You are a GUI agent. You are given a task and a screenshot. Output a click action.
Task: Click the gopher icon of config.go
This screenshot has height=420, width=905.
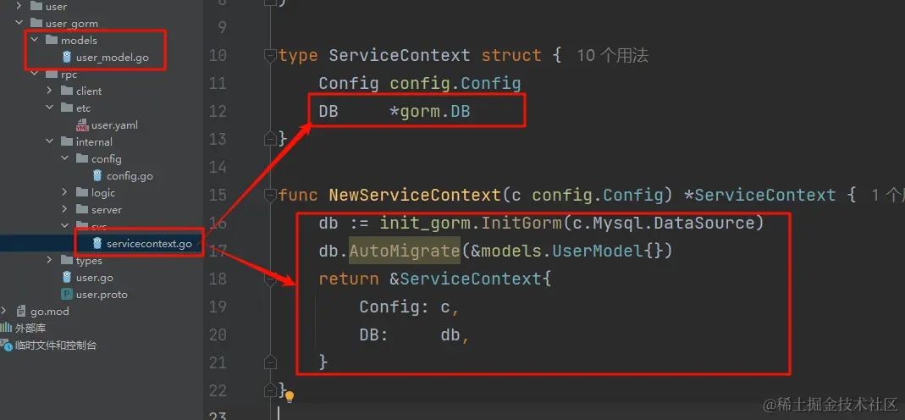[x=97, y=176]
